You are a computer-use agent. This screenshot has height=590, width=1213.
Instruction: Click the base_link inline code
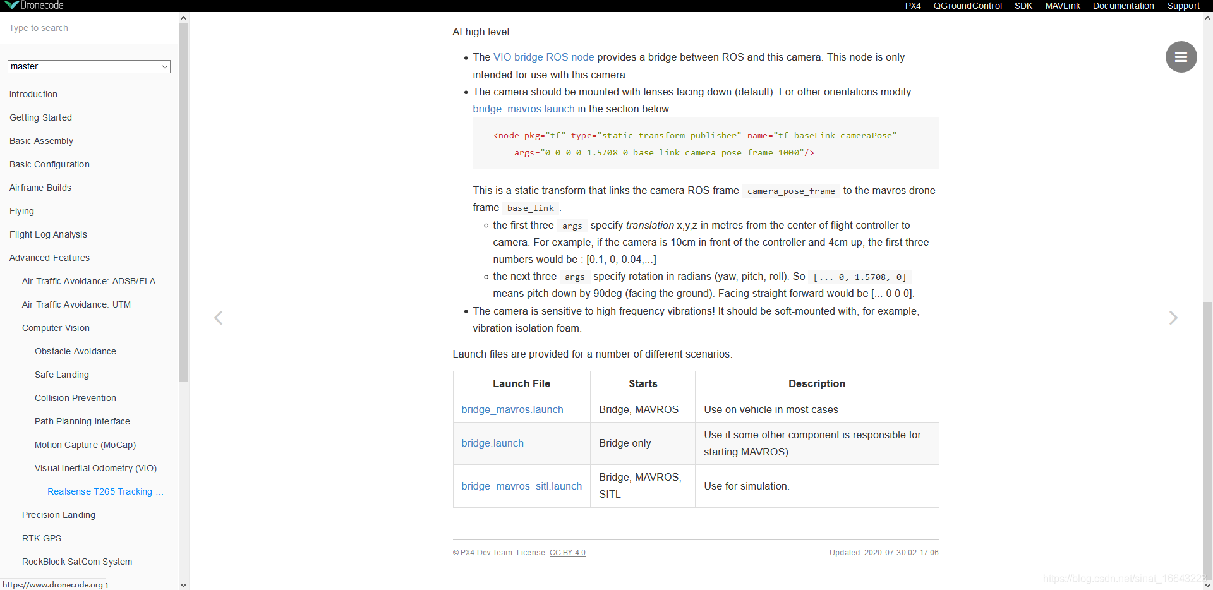531,208
